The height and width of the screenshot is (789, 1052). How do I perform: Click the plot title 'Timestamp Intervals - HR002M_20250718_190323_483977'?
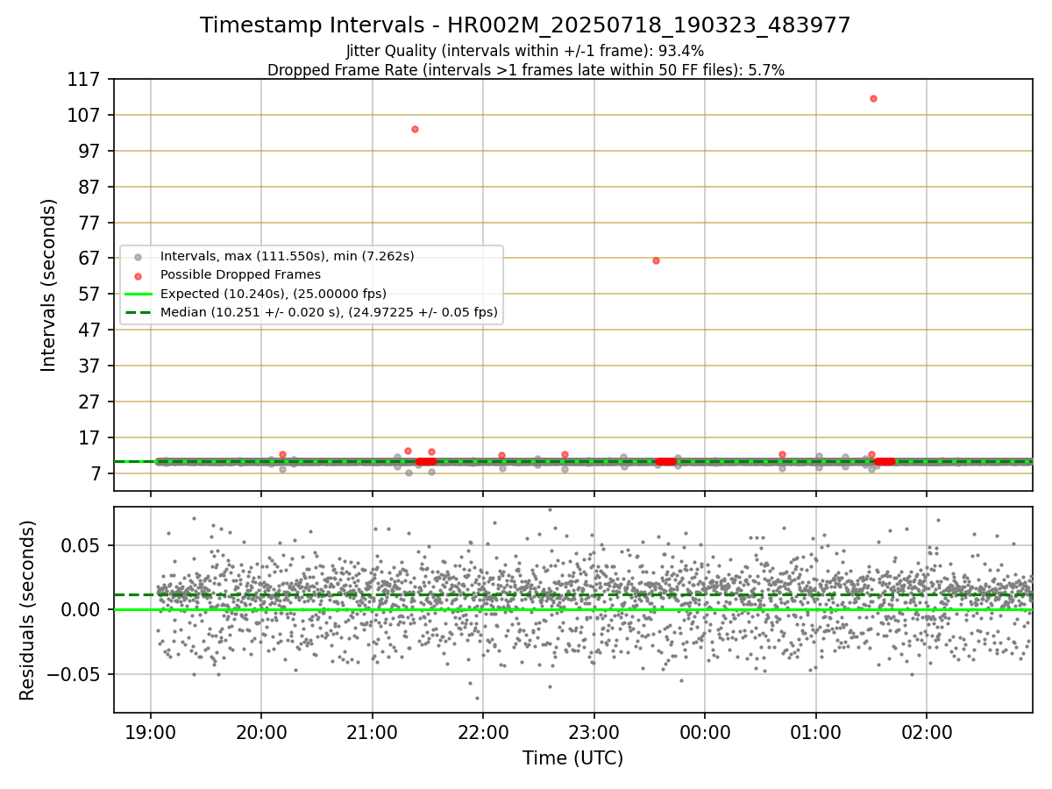(x=525, y=25)
